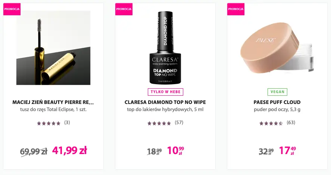
Task: Open the Paese Puff Cloud title link
Action: click(277, 102)
